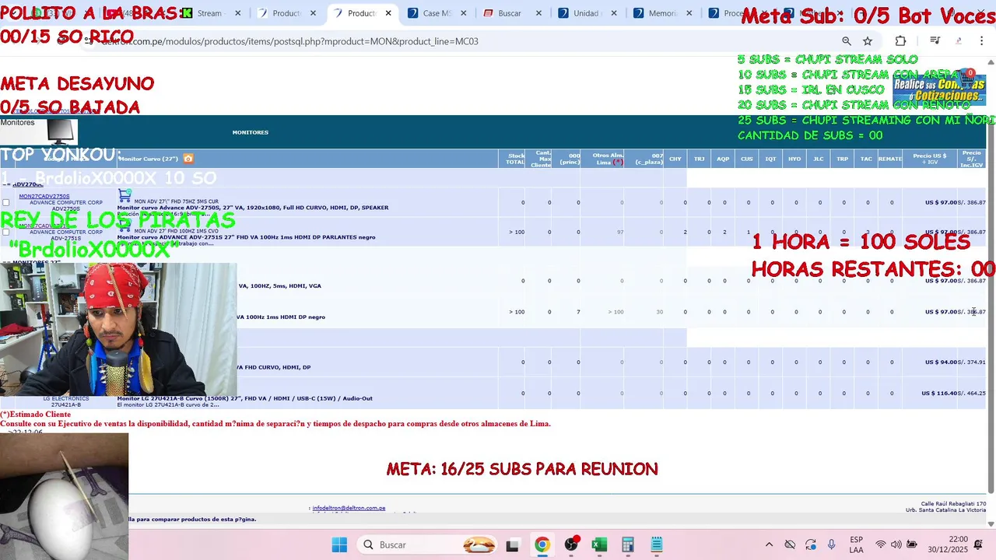Open Excel from the taskbar
996x560 pixels.
tap(599, 545)
